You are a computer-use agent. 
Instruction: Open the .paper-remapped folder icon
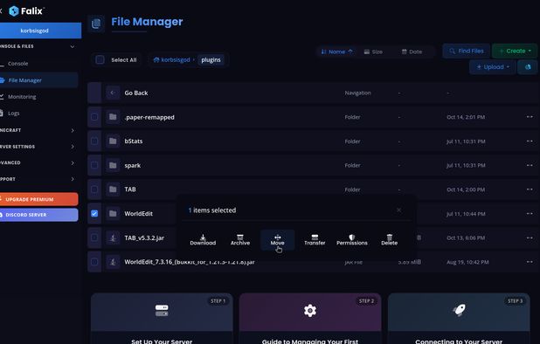pos(113,117)
